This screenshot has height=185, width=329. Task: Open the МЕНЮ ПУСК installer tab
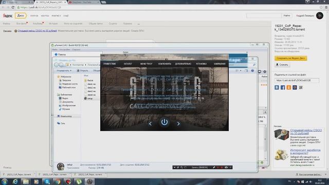pos(146,64)
